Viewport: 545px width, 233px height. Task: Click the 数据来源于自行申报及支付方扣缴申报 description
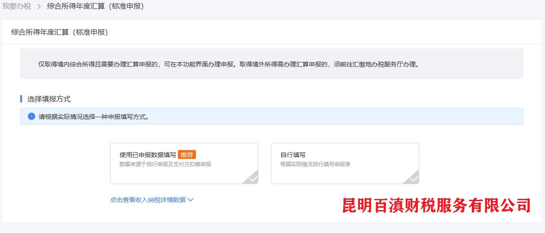tap(165, 164)
